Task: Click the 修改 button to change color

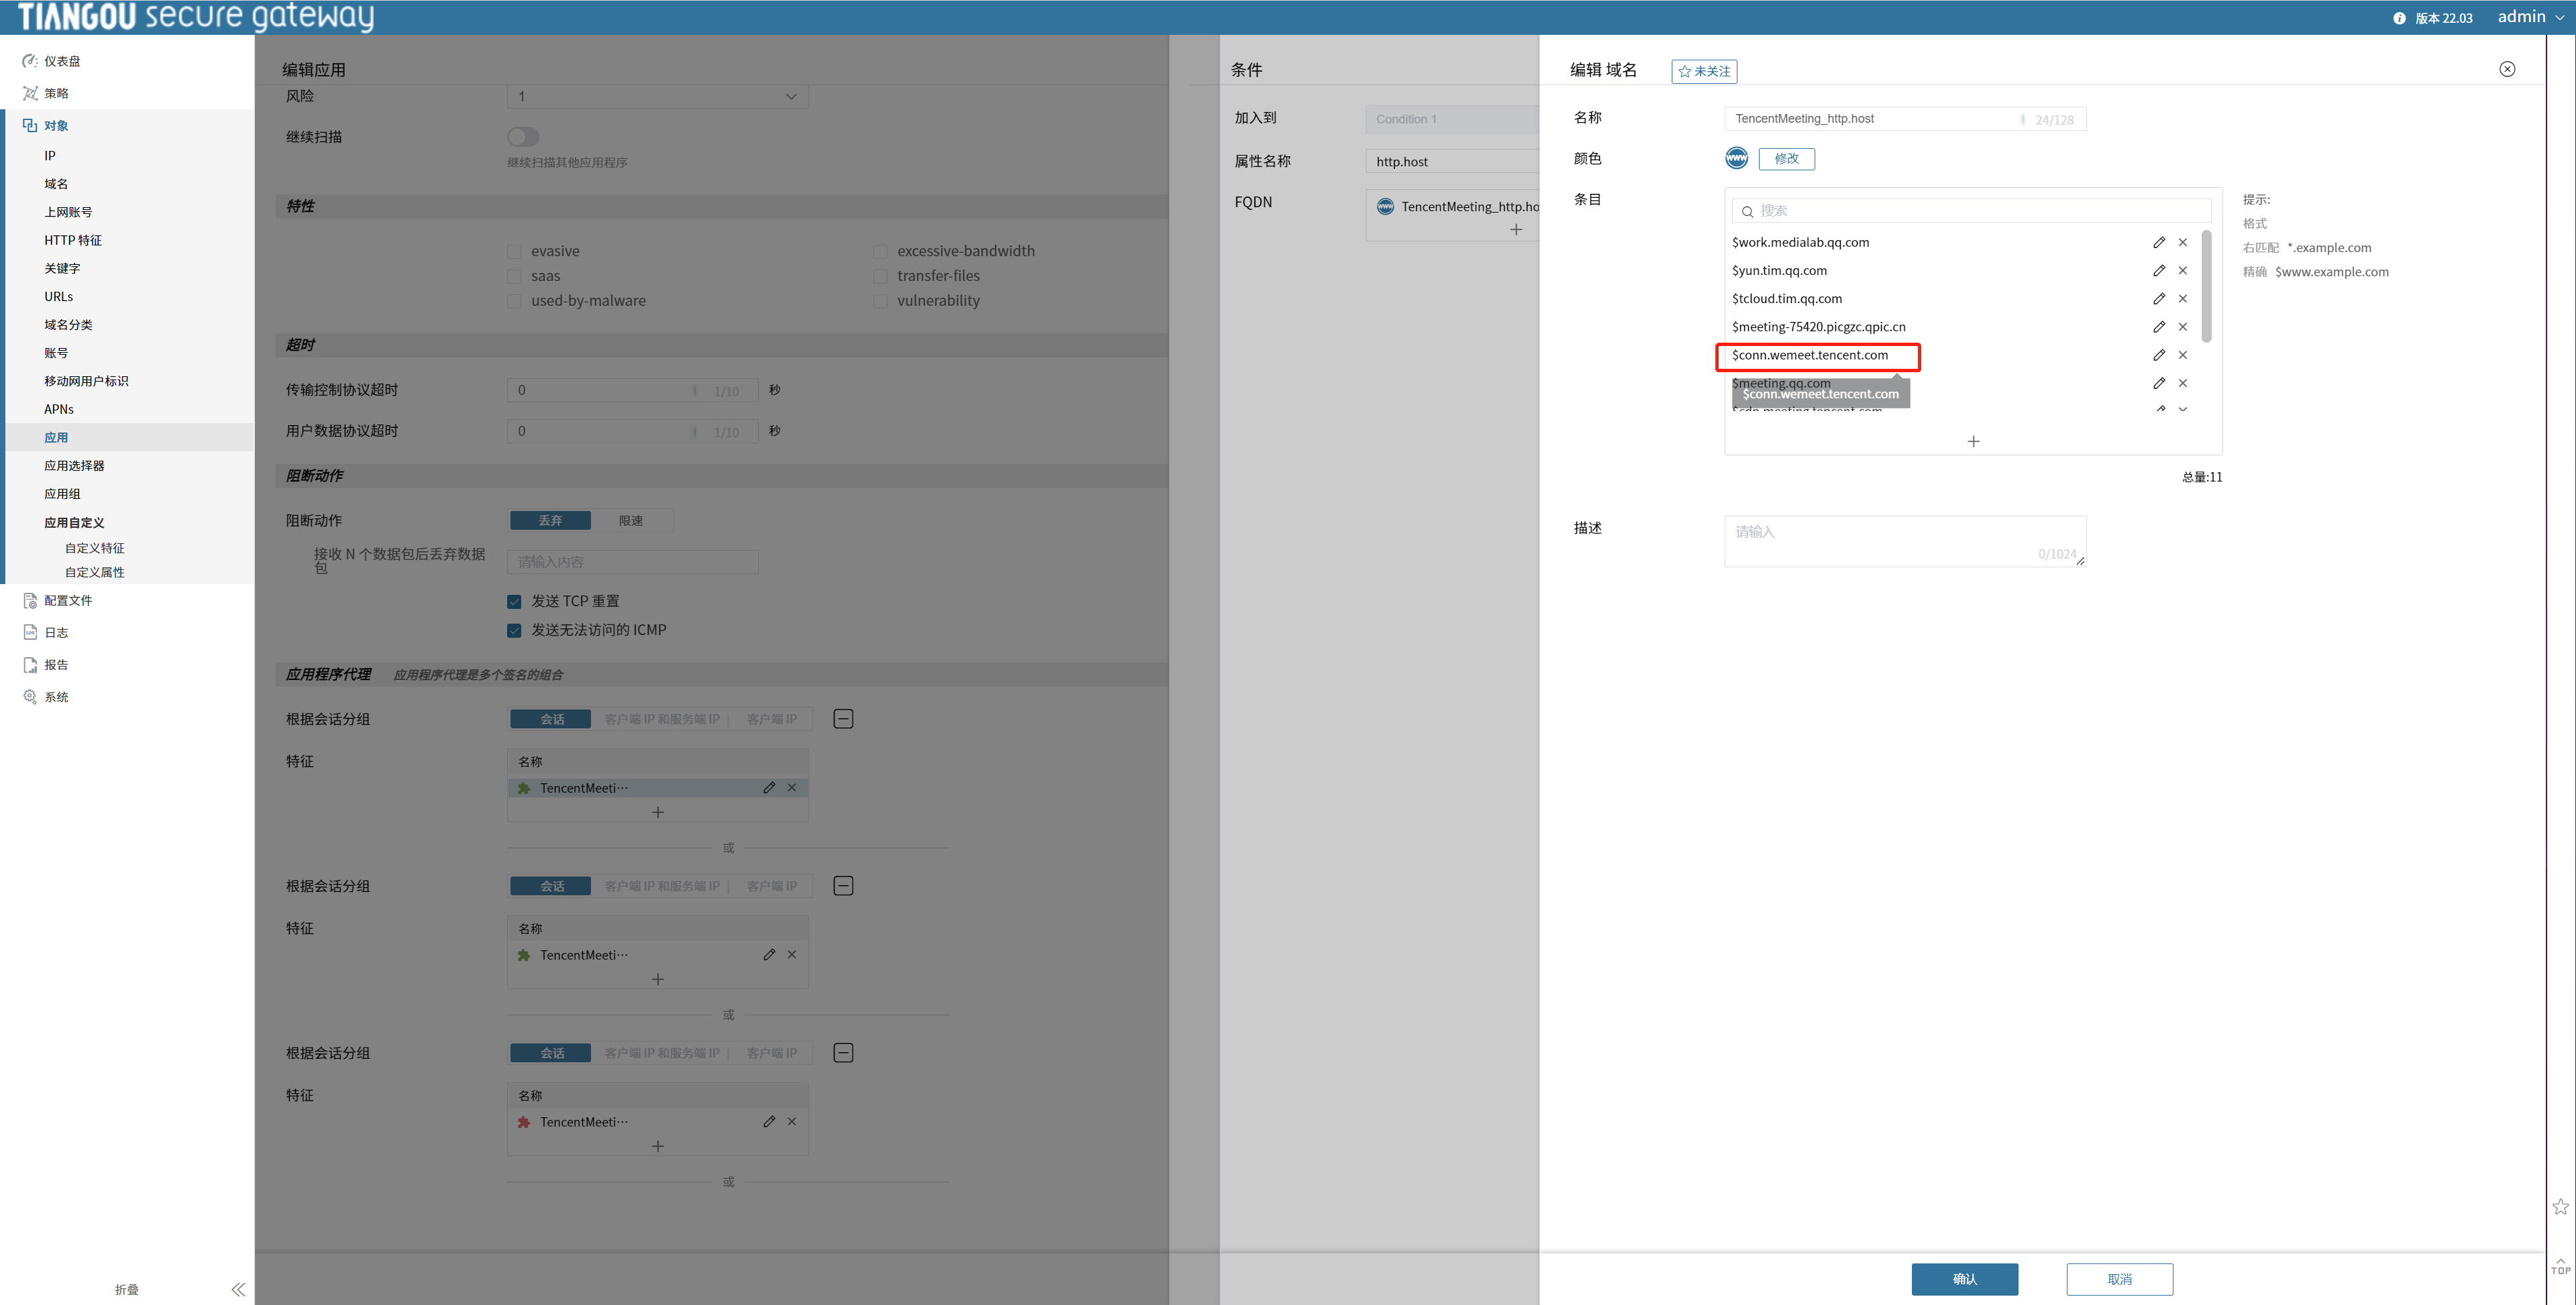Action: click(x=1786, y=158)
